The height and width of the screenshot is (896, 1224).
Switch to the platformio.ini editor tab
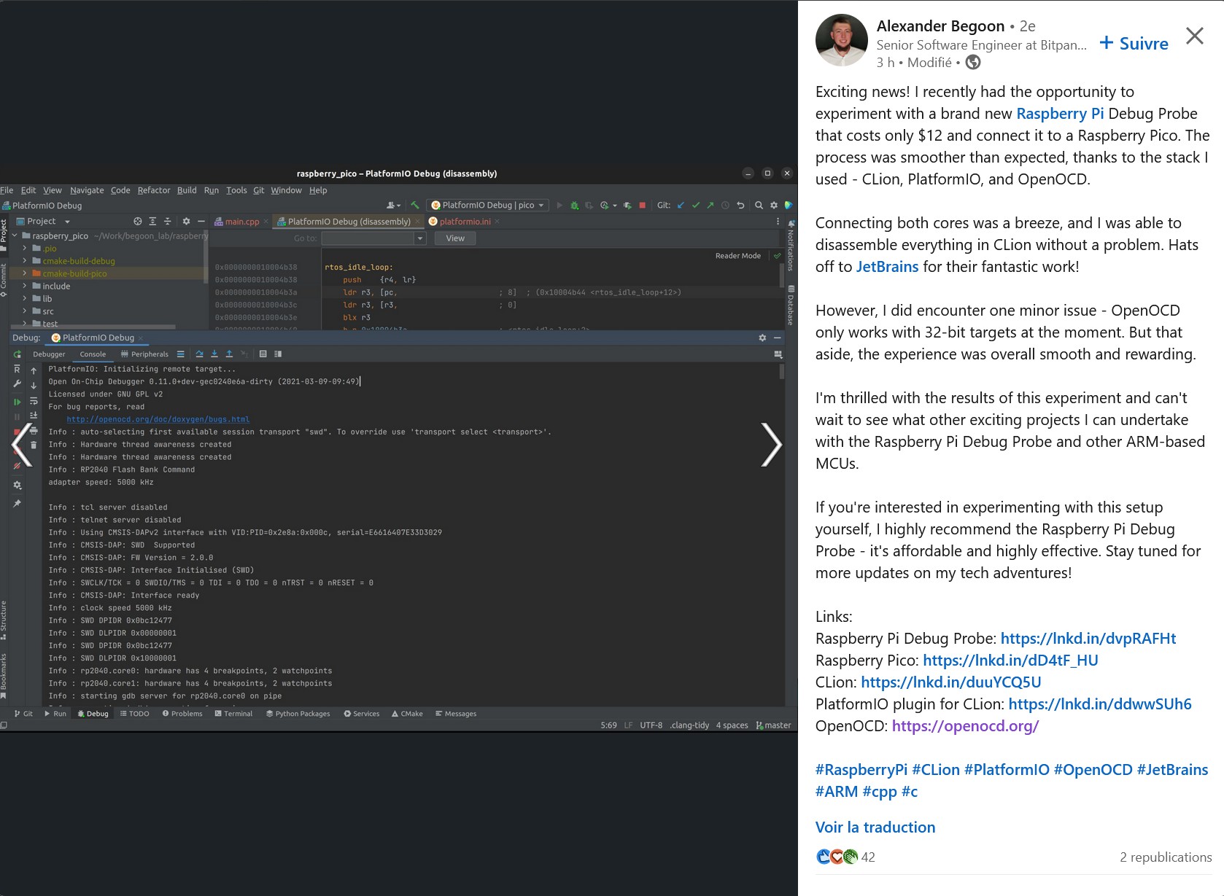(465, 222)
